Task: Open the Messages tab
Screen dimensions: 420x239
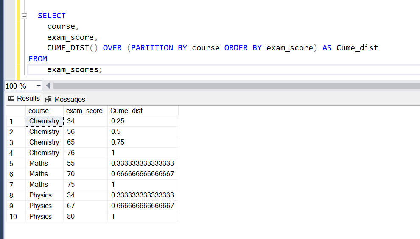Action: click(x=65, y=99)
